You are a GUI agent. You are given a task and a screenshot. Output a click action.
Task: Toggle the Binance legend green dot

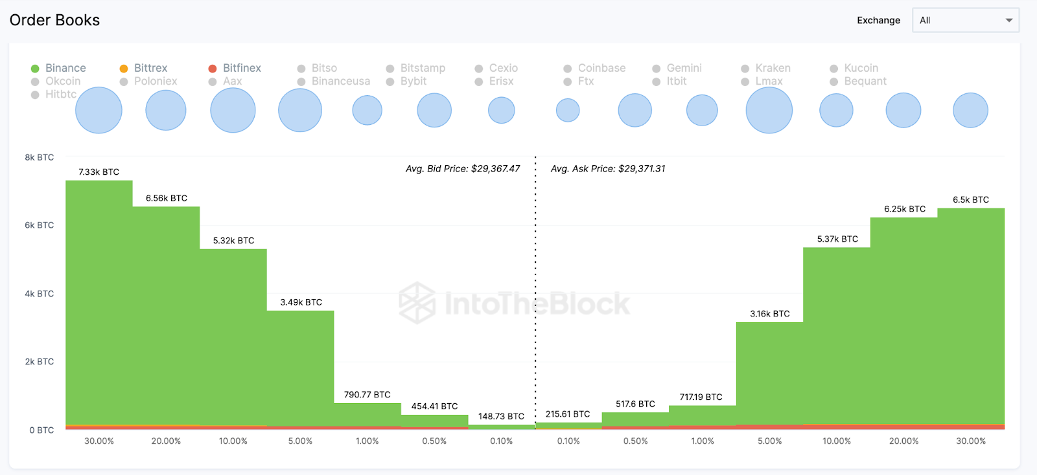35,69
